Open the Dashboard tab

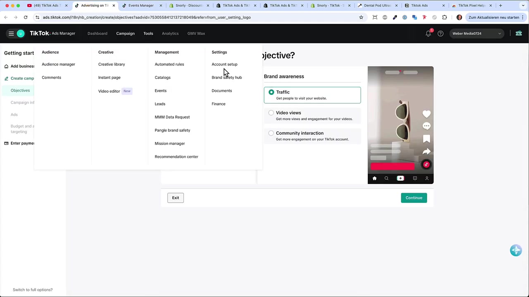pyautogui.click(x=98, y=33)
